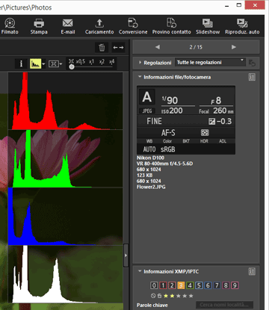Click the Parole chiave input field
This screenshot has width=269, height=310.
coord(225,305)
